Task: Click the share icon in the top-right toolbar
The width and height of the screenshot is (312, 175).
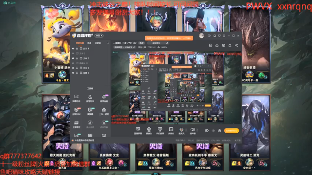Action: click(236, 45)
